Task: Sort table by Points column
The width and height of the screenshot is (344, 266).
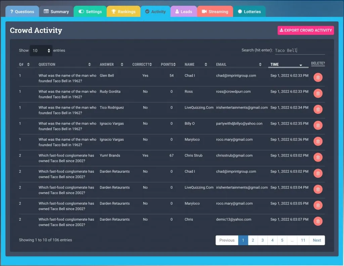Action: pyautogui.click(x=168, y=64)
